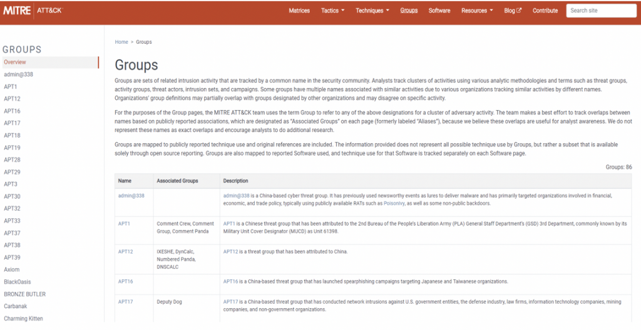Open the Matrices menu item

[299, 11]
